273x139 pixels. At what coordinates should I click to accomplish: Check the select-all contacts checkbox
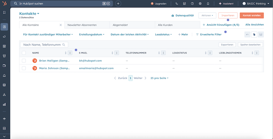(x=24, y=53)
